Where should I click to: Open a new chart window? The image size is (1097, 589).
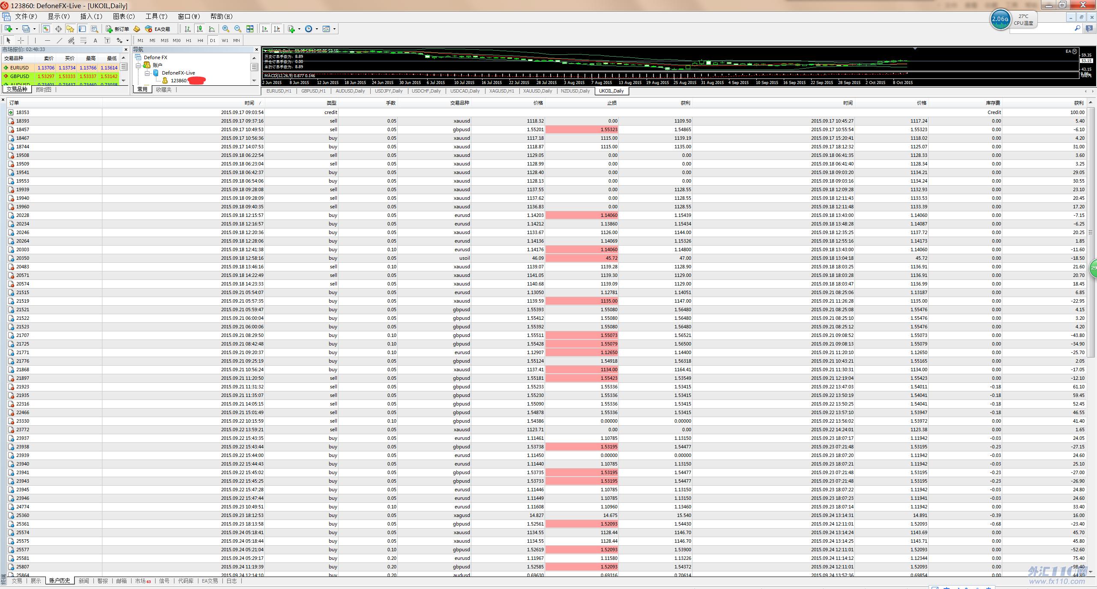[x=8, y=29]
